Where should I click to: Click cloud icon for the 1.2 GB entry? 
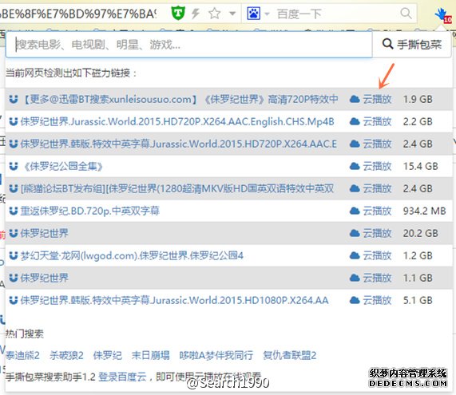(355, 255)
